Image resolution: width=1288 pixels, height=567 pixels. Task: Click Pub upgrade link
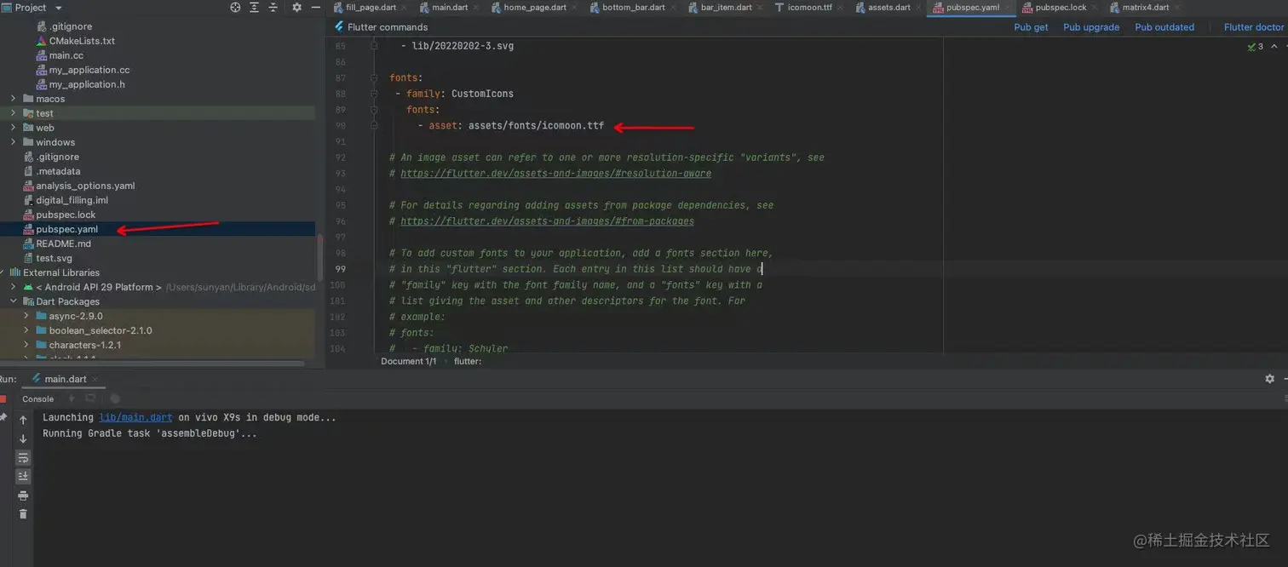(x=1091, y=27)
